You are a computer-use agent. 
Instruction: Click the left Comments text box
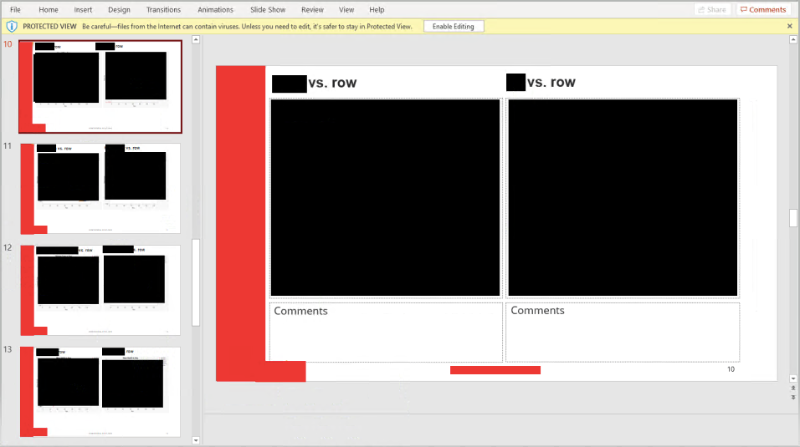pyautogui.click(x=387, y=333)
